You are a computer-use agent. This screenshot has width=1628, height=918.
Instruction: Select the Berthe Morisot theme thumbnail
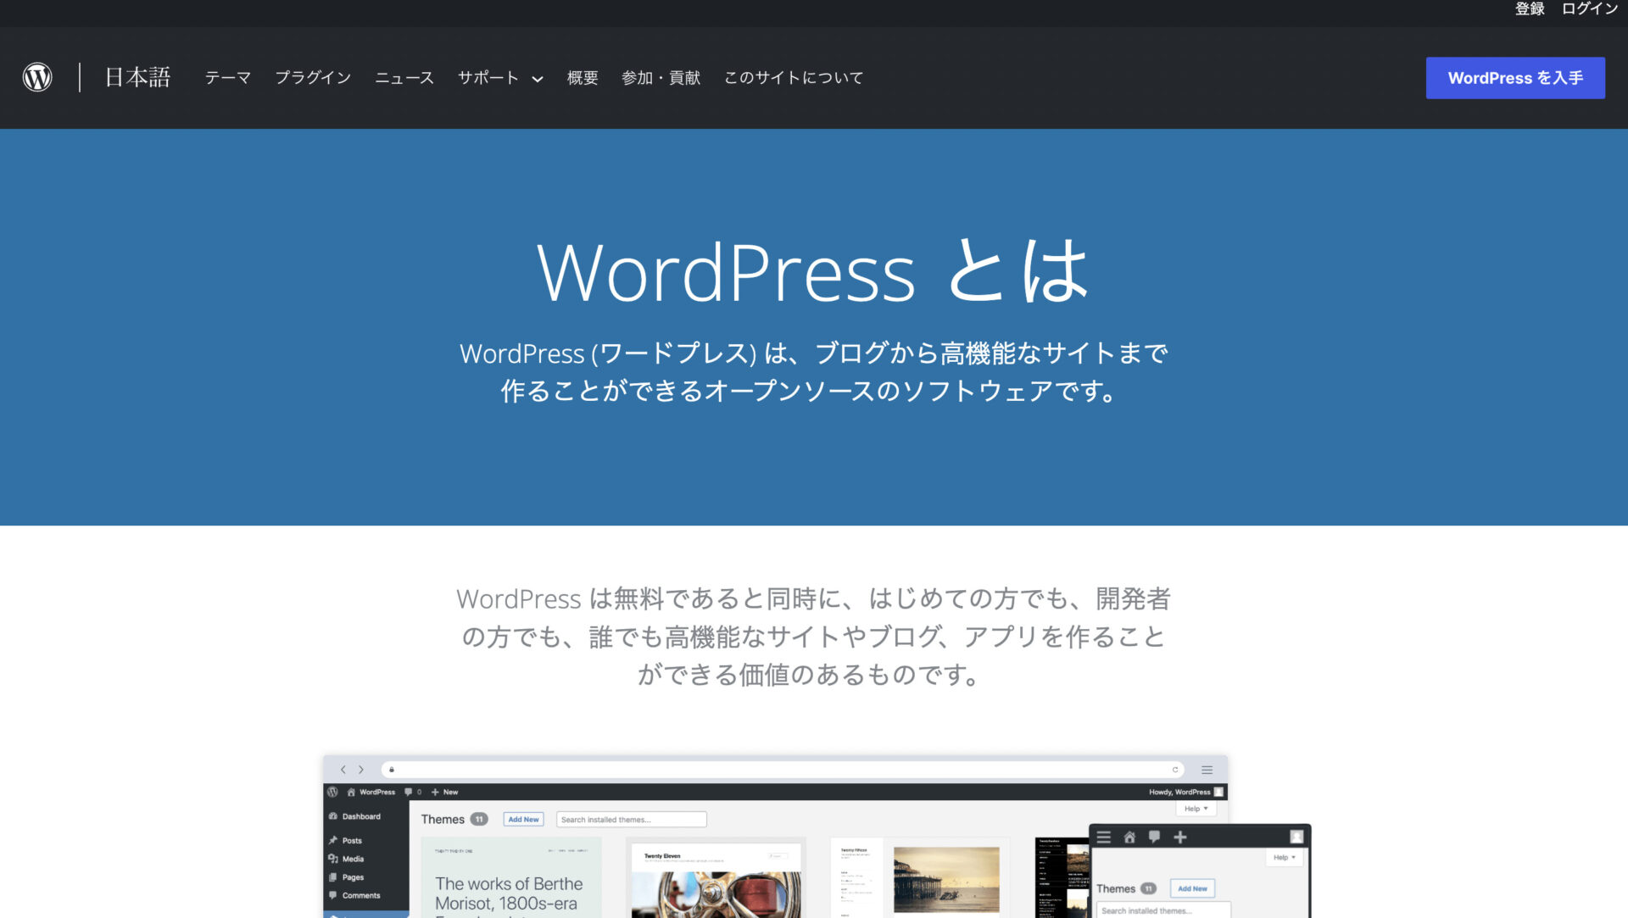click(511, 877)
